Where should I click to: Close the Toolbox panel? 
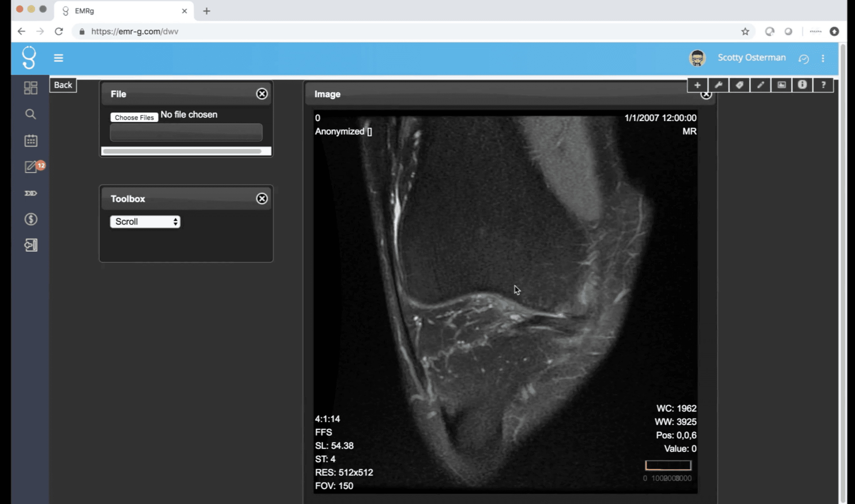click(261, 198)
